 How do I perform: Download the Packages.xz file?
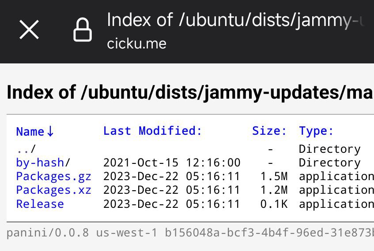[53, 190]
